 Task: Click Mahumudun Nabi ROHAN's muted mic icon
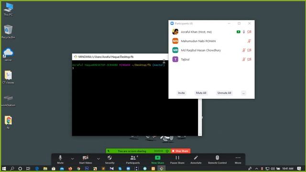tap(249, 41)
